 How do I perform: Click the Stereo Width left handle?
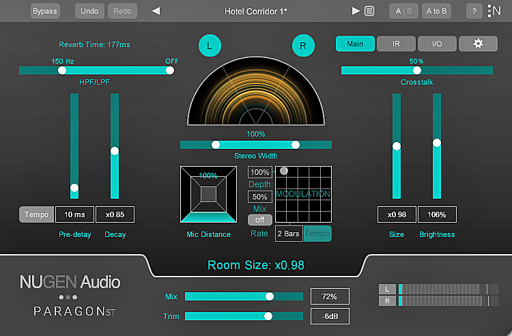tap(216, 145)
